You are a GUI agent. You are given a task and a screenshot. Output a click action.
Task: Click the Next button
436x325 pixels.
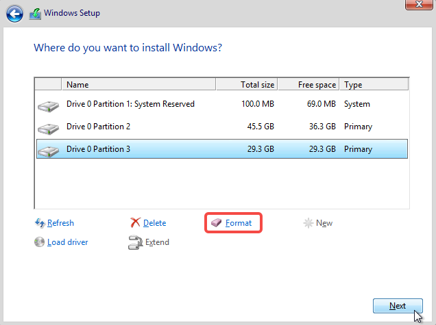coord(398,306)
